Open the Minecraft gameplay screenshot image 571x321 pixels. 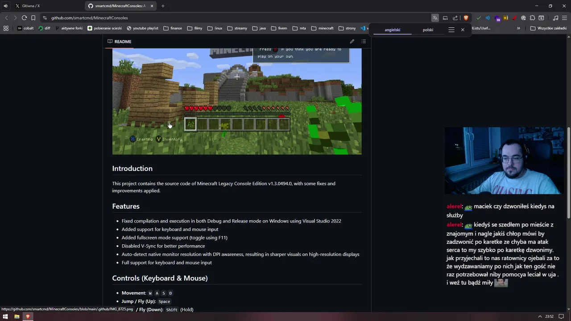tap(237, 101)
